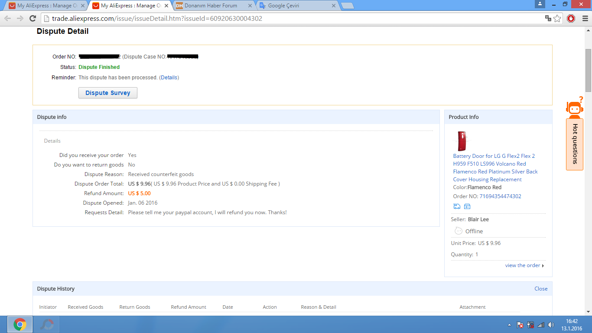This screenshot has height=333, width=592.
Task: Click the Dispute History heading
Action: [x=56, y=289]
